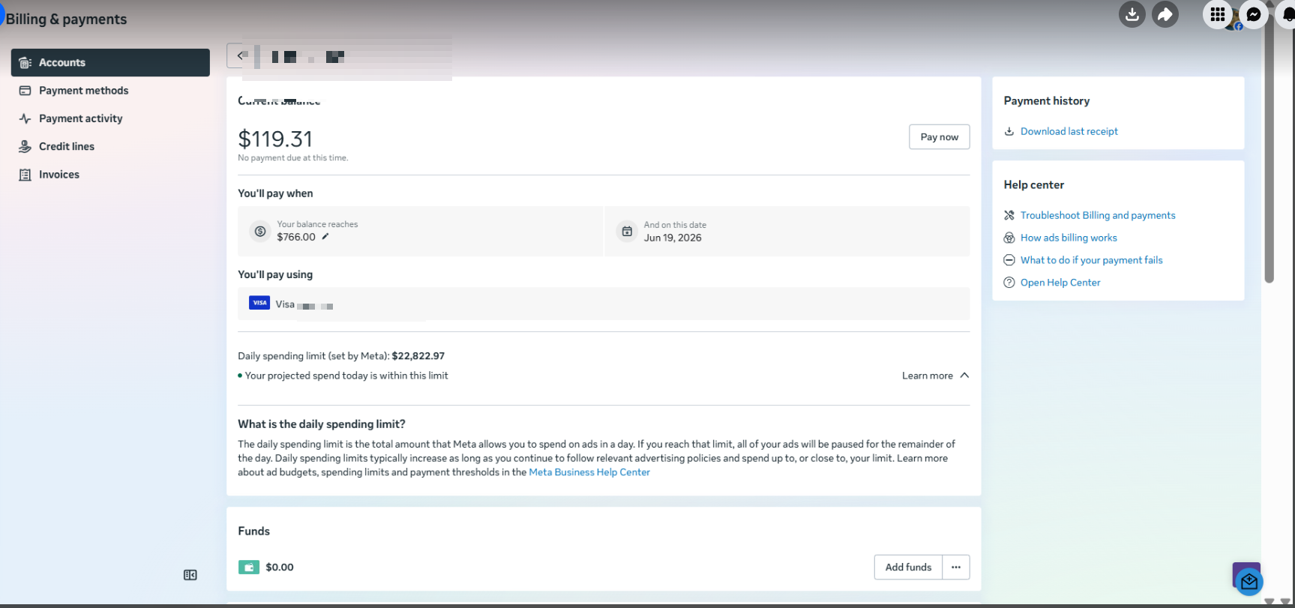The height and width of the screenshot is (608, 1295).
Task: Click the Visa card logo
Action: [x=259, y=303]
